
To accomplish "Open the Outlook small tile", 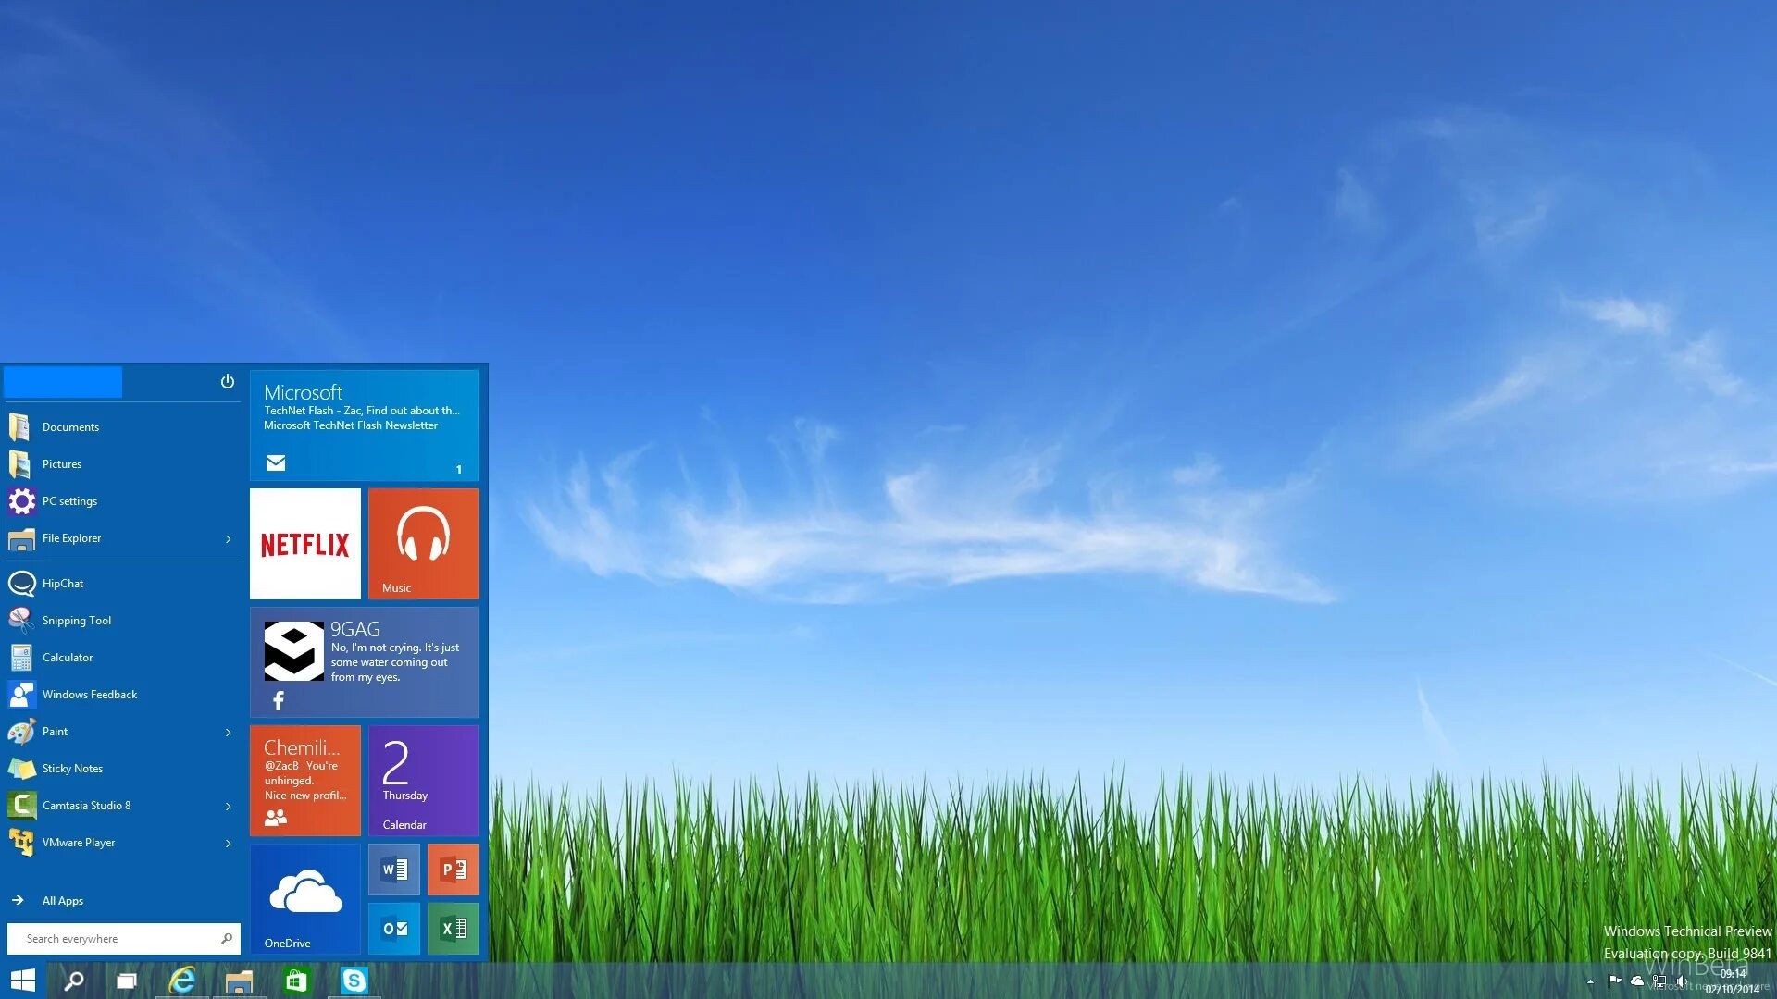I will coord(394,928).
